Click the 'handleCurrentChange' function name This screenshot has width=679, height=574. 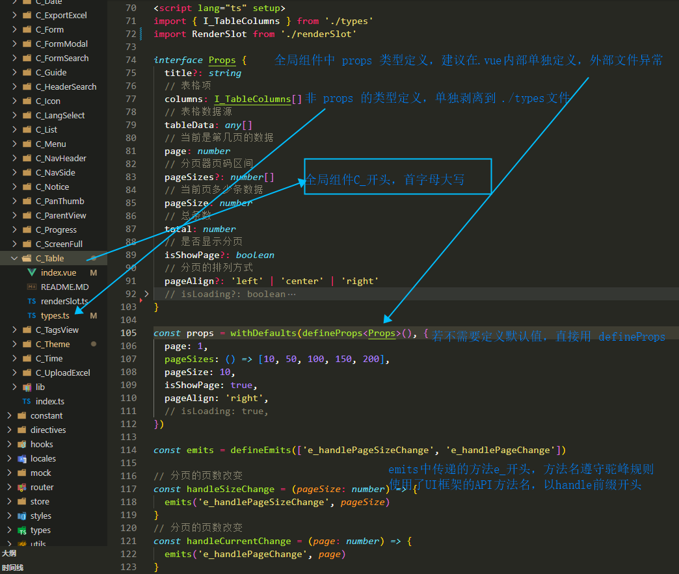[x=239, y=541]
